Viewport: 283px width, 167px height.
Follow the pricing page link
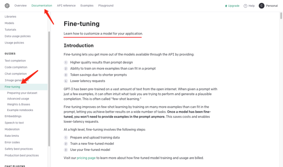(86, 158)
